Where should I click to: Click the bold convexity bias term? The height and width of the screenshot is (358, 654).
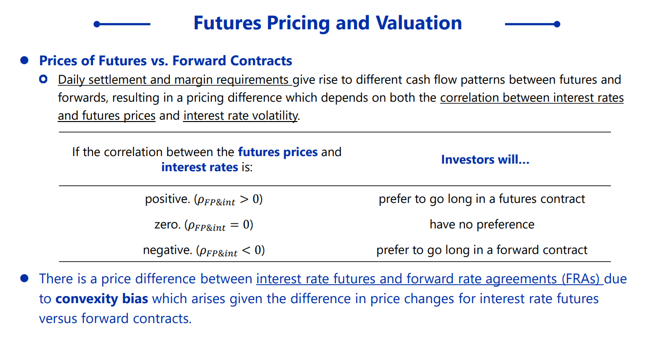[102, 299]
